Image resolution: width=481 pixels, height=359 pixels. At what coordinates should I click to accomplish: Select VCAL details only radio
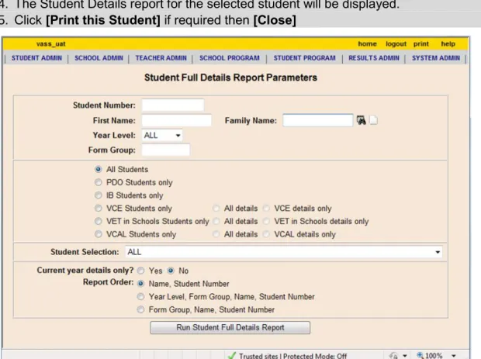(266, 234)
